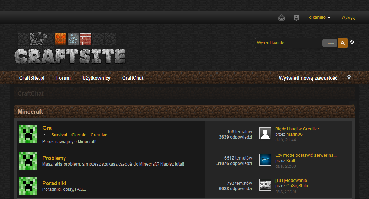The height and width of the screenshot is (199, 369).
Task: Click 'Porozmawiajmy o Minecraft!' description text
Action: (69, 142)
